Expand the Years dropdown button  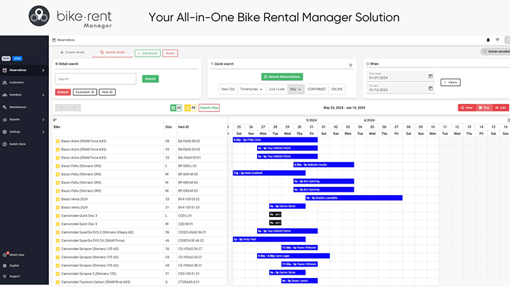coord(450,82)
